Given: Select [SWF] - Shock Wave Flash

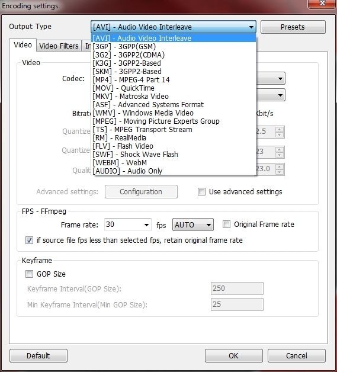Looking at the screenshot, I should [174, 155].
